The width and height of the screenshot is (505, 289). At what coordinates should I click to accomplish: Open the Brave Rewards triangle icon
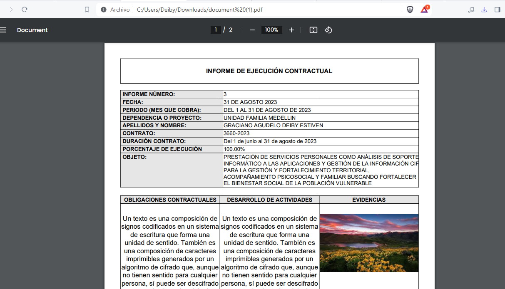(425, 9)
